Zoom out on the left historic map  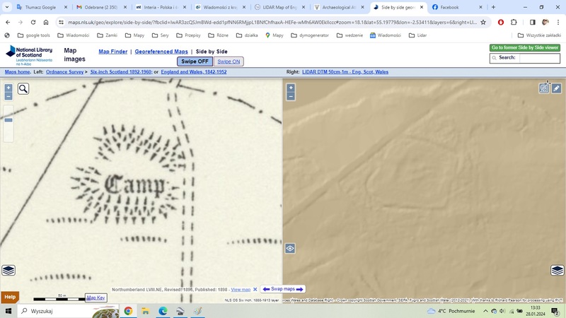[x=8, y=96]
